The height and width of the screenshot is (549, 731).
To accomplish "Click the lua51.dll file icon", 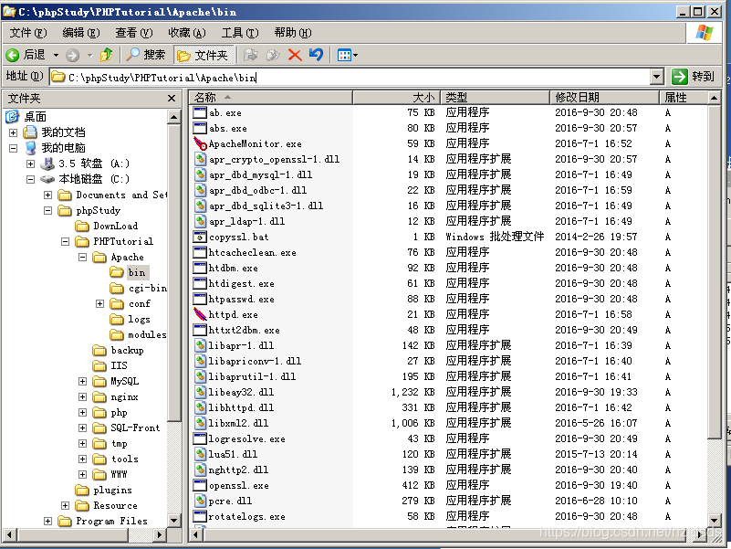I will 200,454.
